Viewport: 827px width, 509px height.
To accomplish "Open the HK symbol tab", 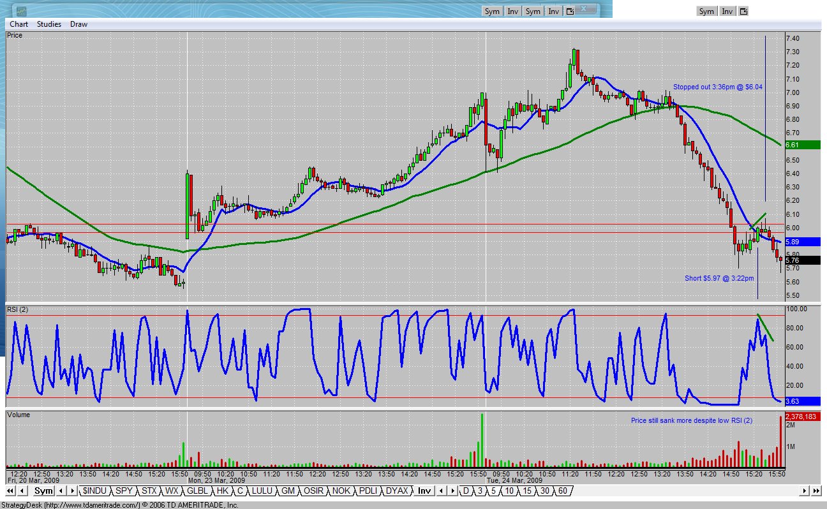I will 222,491.
